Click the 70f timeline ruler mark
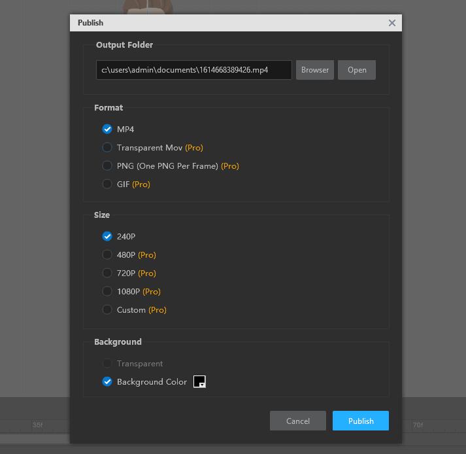 [x=418, y=425]
